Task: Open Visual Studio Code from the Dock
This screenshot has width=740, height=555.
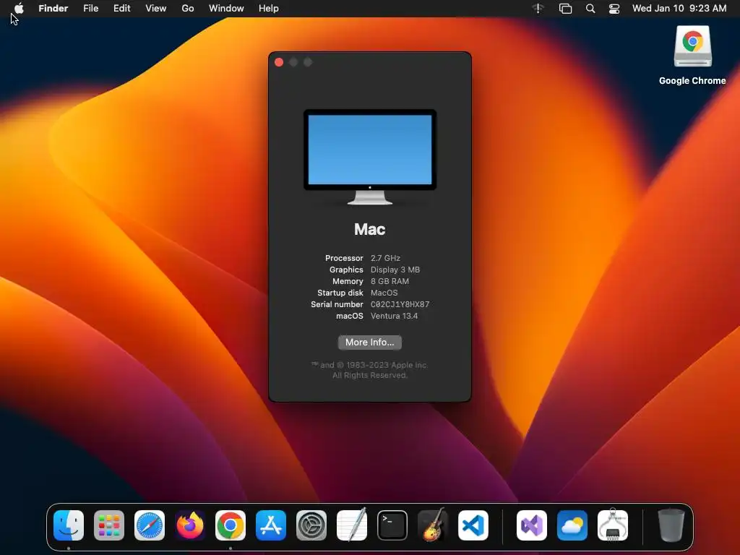Action: [x=473, y=525]
